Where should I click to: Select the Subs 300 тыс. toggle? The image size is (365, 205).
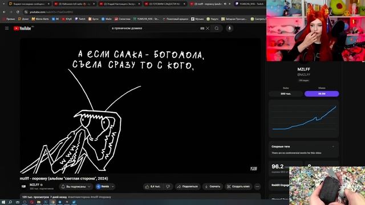[x=286, y=93]
